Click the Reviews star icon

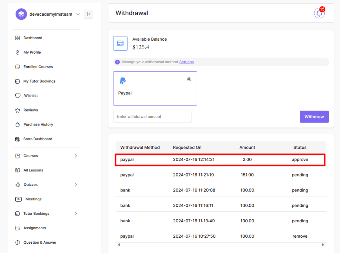pos(18,110)
